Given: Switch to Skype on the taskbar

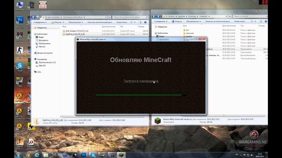Looking at the screenshot, I should coord(93,155).
